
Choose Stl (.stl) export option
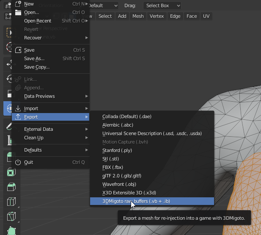coord(152,159)
